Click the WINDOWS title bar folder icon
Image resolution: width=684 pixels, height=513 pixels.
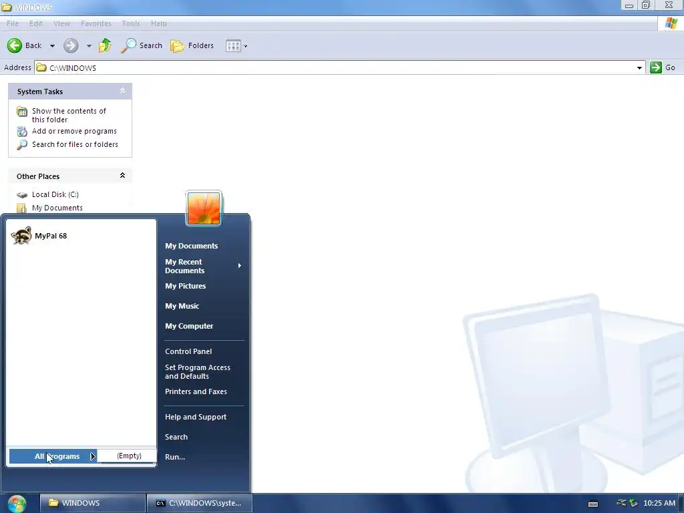(x=6, y=7)
